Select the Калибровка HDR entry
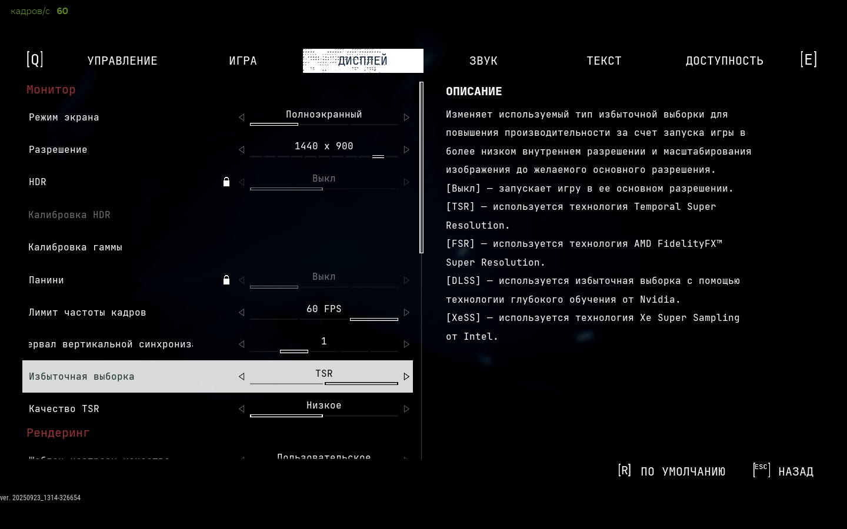Screen dimensions: 847x529 pyautogui.click(x=69, y=215)
